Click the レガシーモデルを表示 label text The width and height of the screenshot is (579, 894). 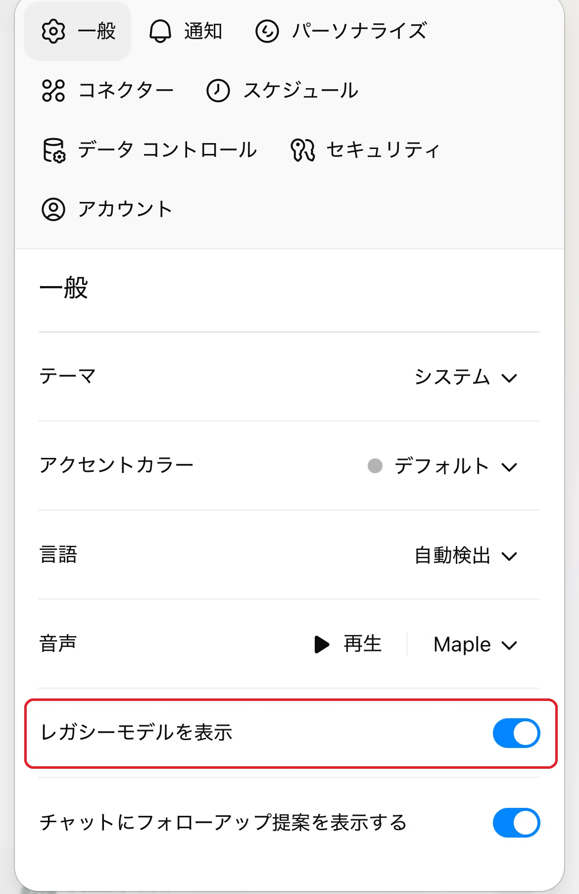coord(136,733)
